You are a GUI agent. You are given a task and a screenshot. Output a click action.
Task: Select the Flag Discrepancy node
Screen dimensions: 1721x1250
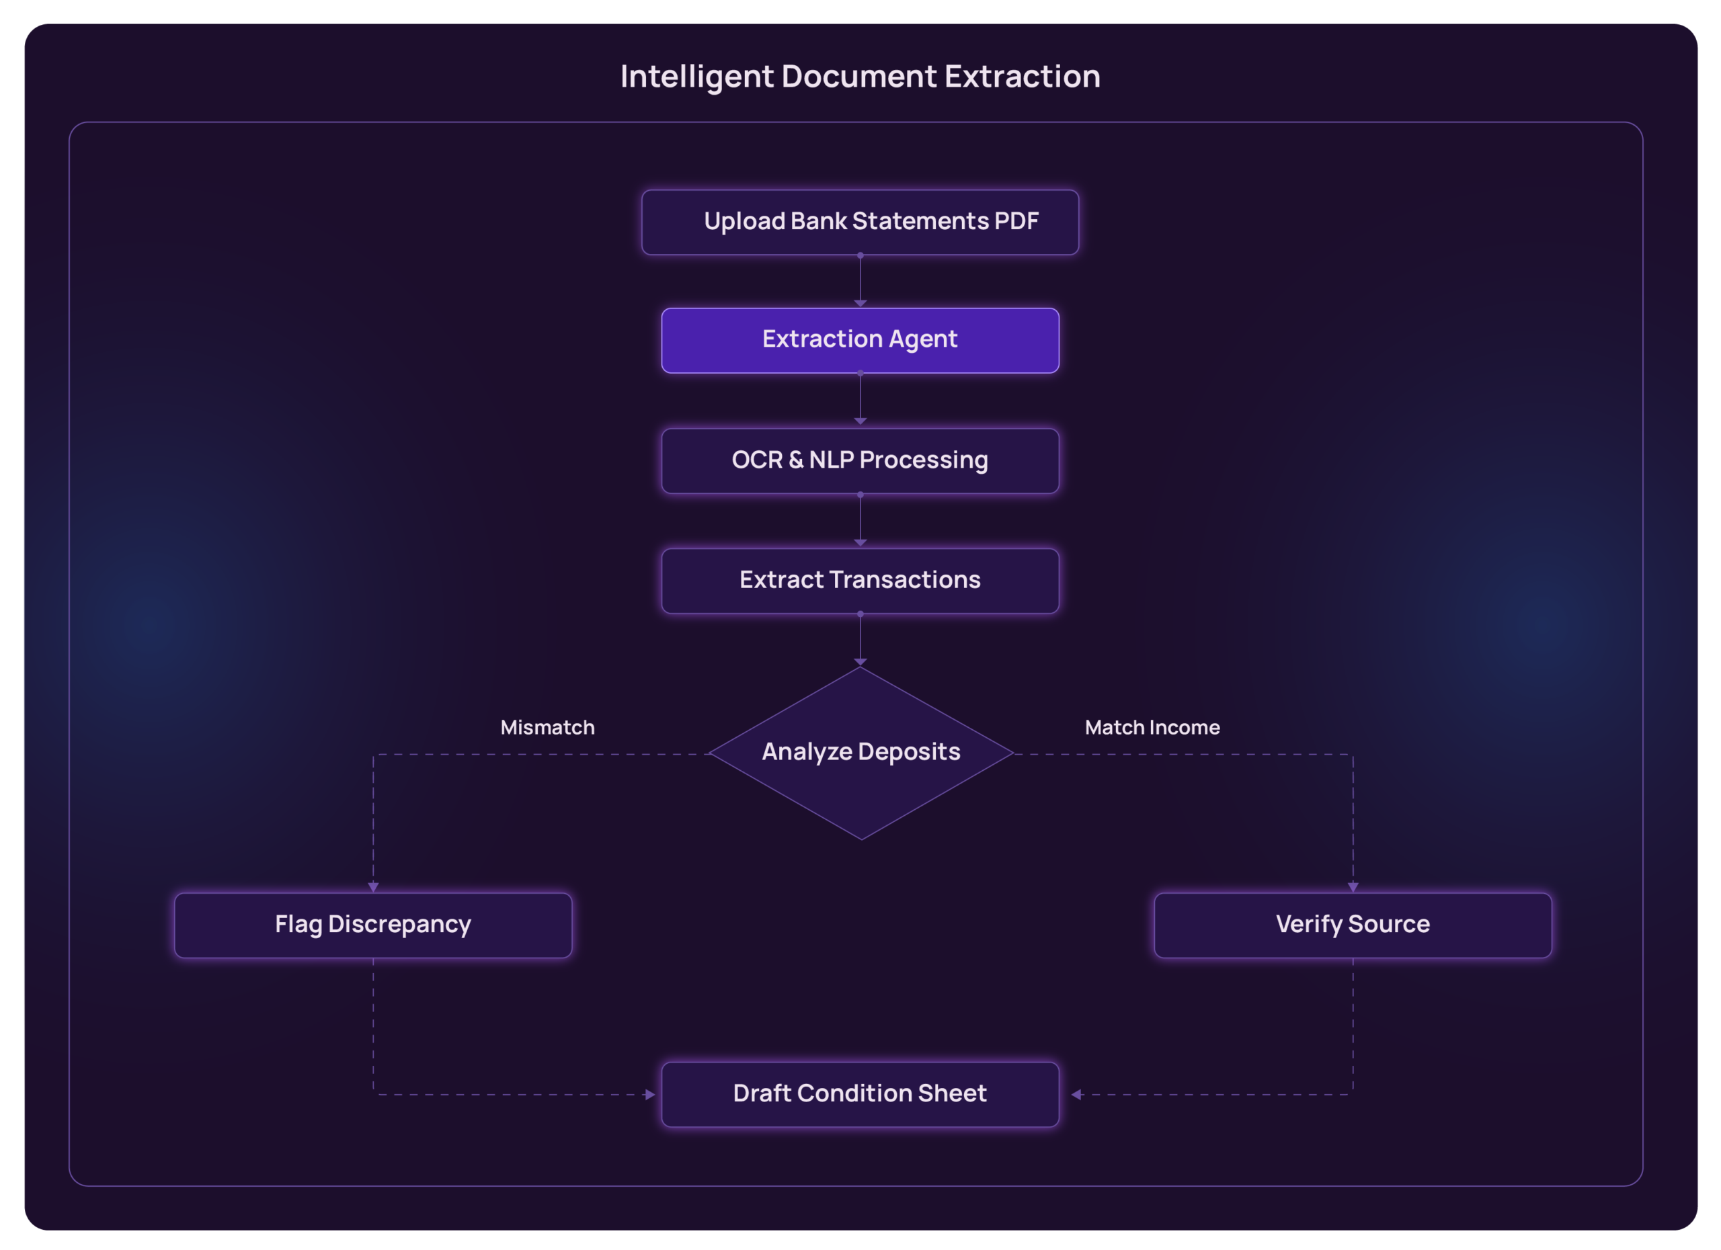tap(372, 924)
